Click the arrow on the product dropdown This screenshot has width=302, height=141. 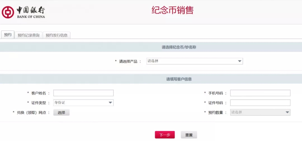point(239,61)
